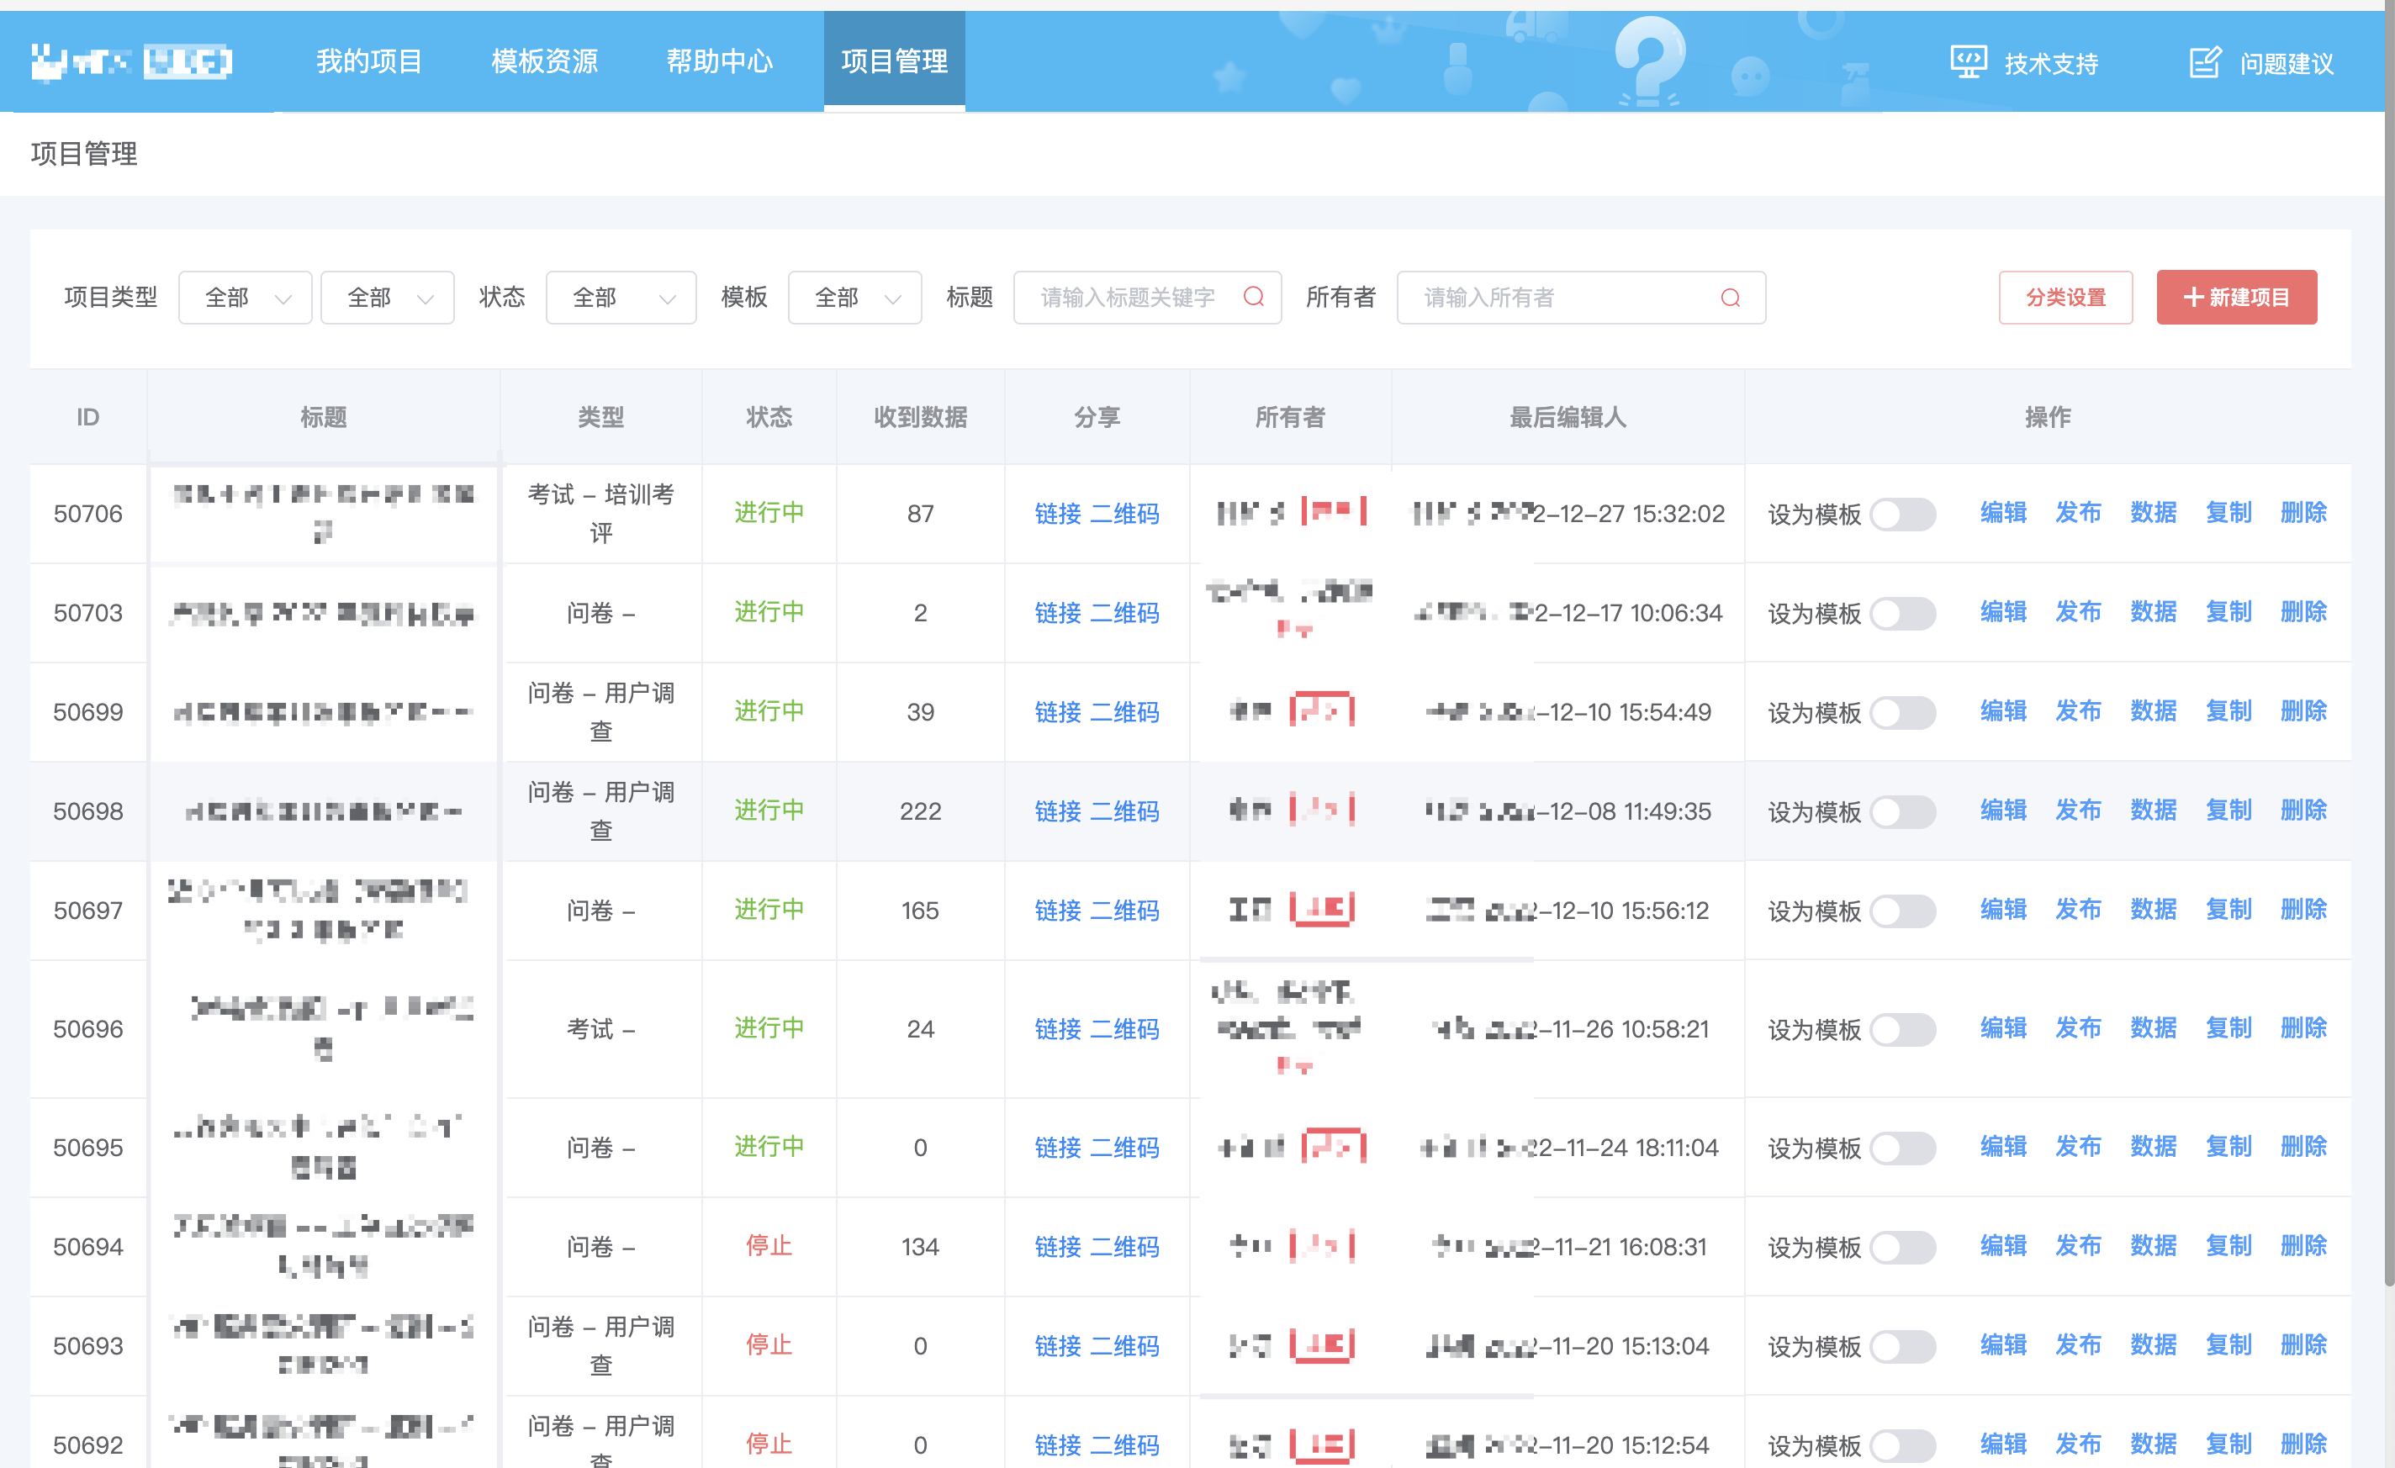
Task: Enable 设为模板 switch for project 50695
Action: click(1902, 1148)
